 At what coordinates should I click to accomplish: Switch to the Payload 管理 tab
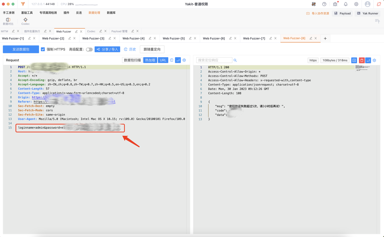click(x=119, y=31)
